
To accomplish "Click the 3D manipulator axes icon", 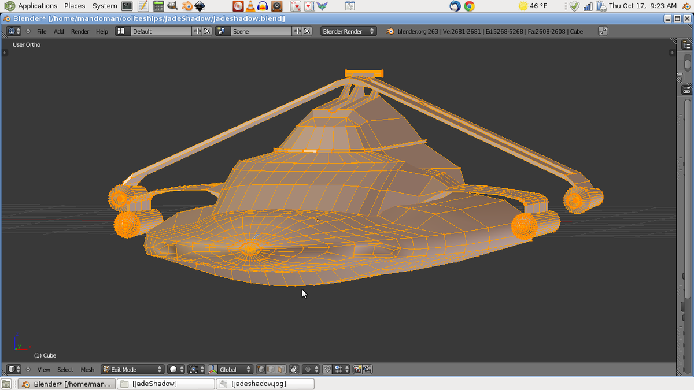I will pos(212,369).
